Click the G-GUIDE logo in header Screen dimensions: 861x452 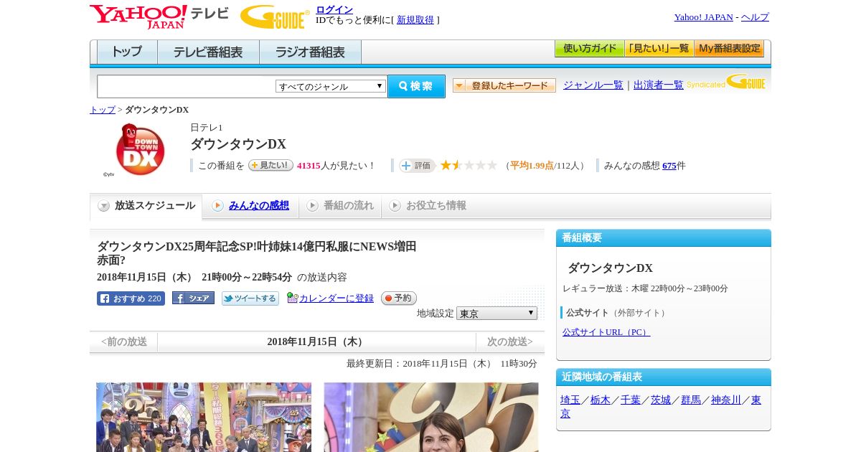tap(275, 17)
